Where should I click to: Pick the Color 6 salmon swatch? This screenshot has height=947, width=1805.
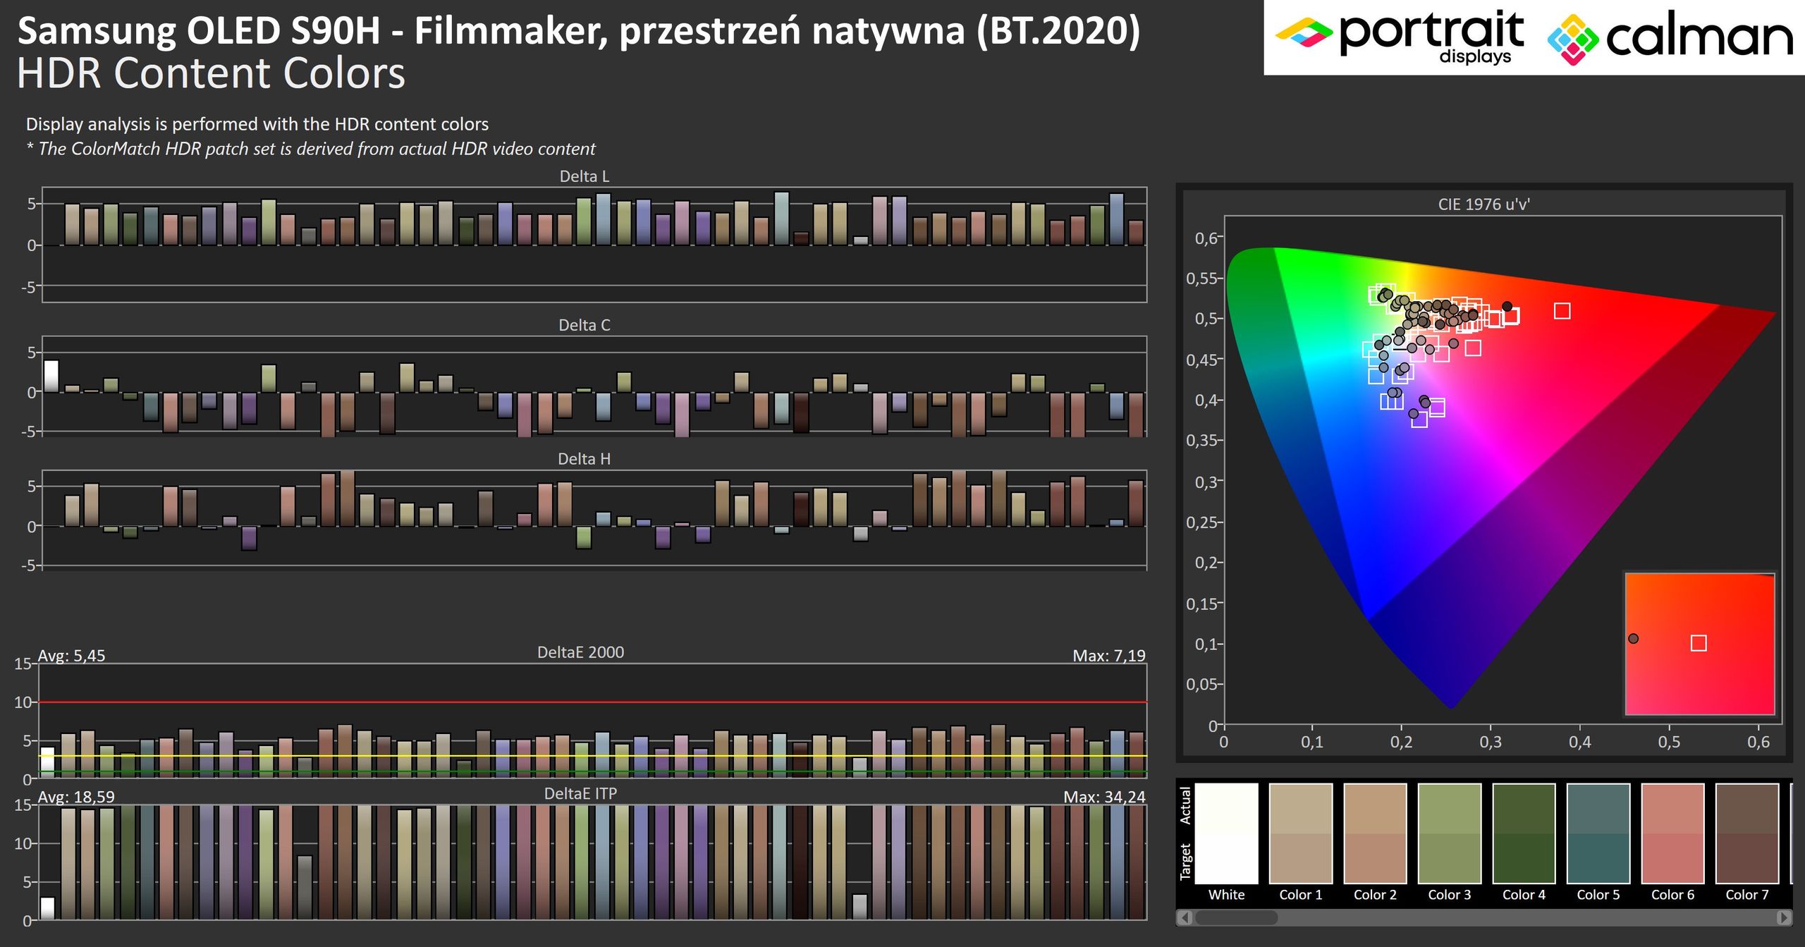point(1672,833)
